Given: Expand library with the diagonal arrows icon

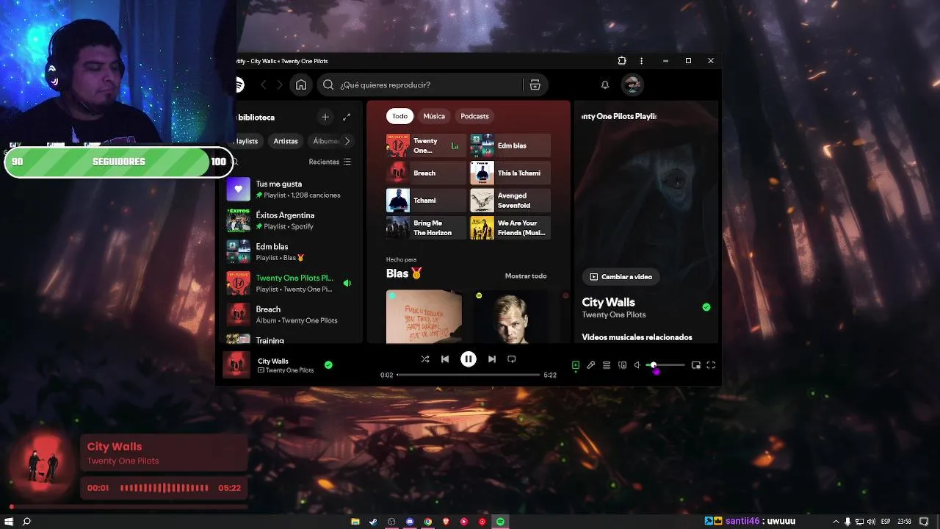Looking at the screenshot, I should tap(347, 117).
